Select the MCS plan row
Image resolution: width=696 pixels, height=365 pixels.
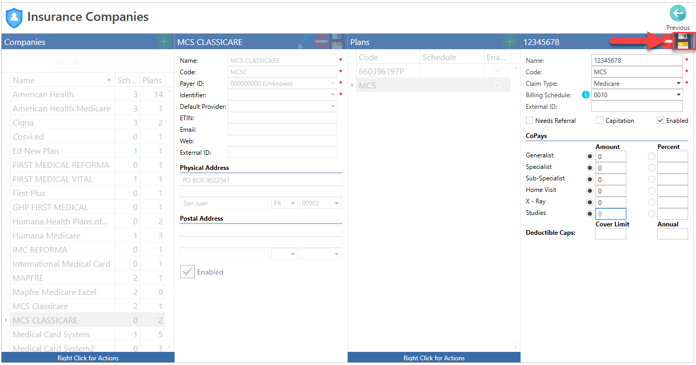434,85
